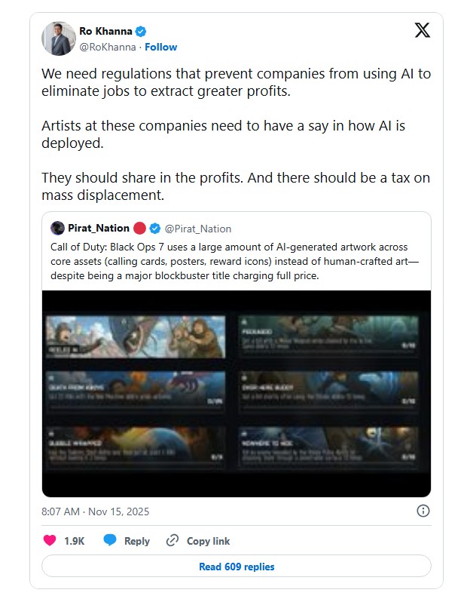467x599 pixels.
Task: Click Pirat_Nation's verified checkmark badge
Action: pyautogui.click(x=154, y=228)
